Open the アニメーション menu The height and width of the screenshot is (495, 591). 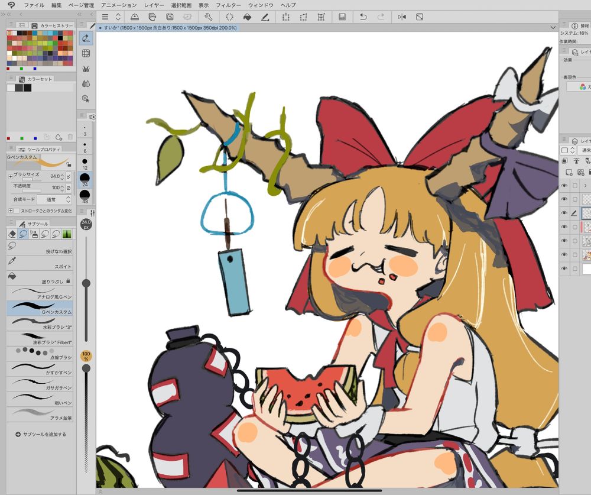tap(119, 5)
